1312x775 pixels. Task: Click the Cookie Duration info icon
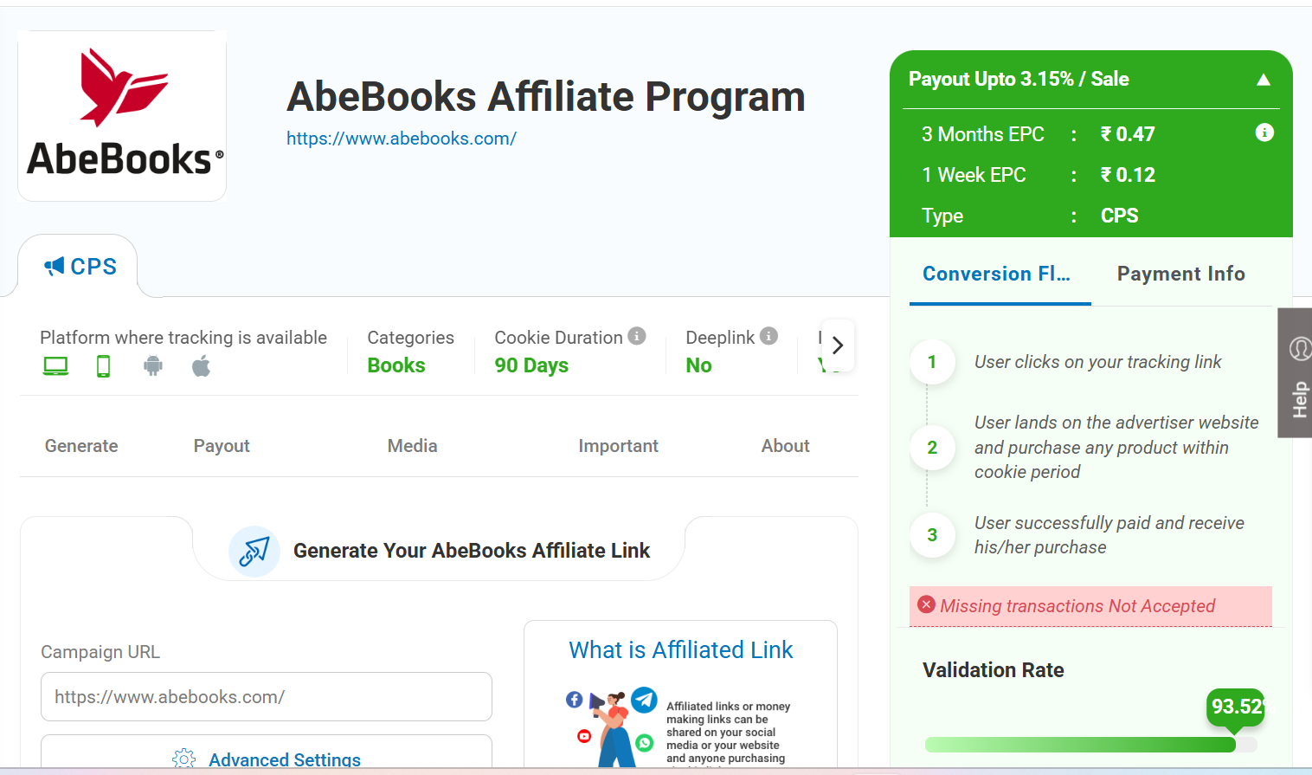637,336
